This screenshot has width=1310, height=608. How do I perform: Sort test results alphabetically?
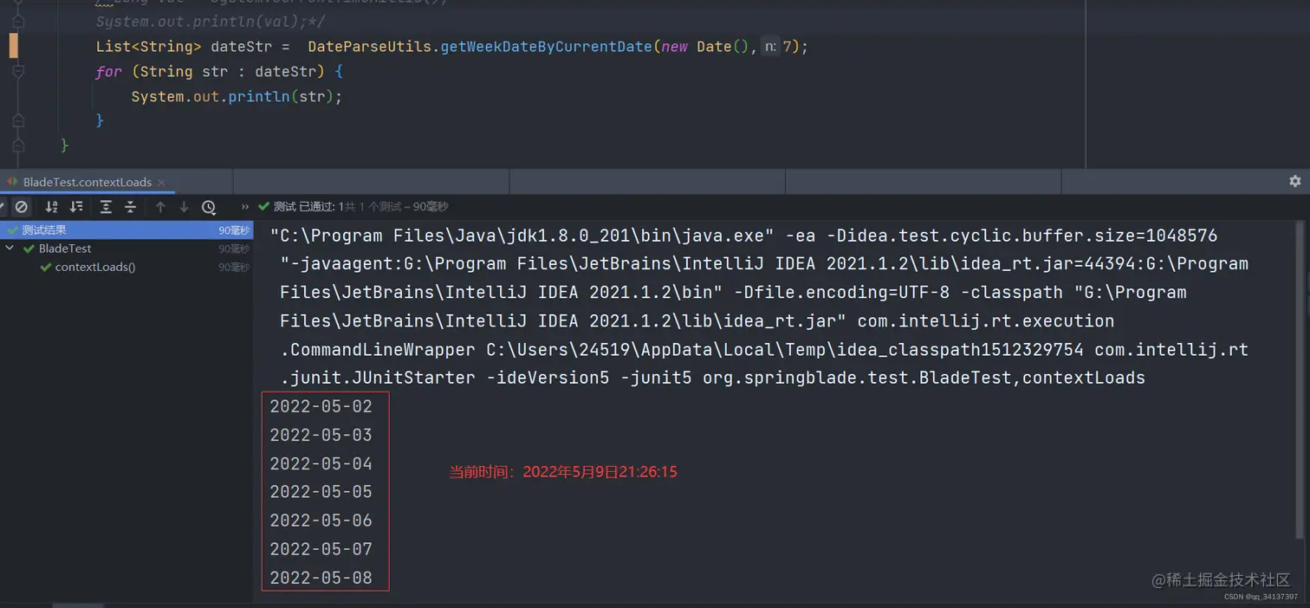click(x=51, y=207)
